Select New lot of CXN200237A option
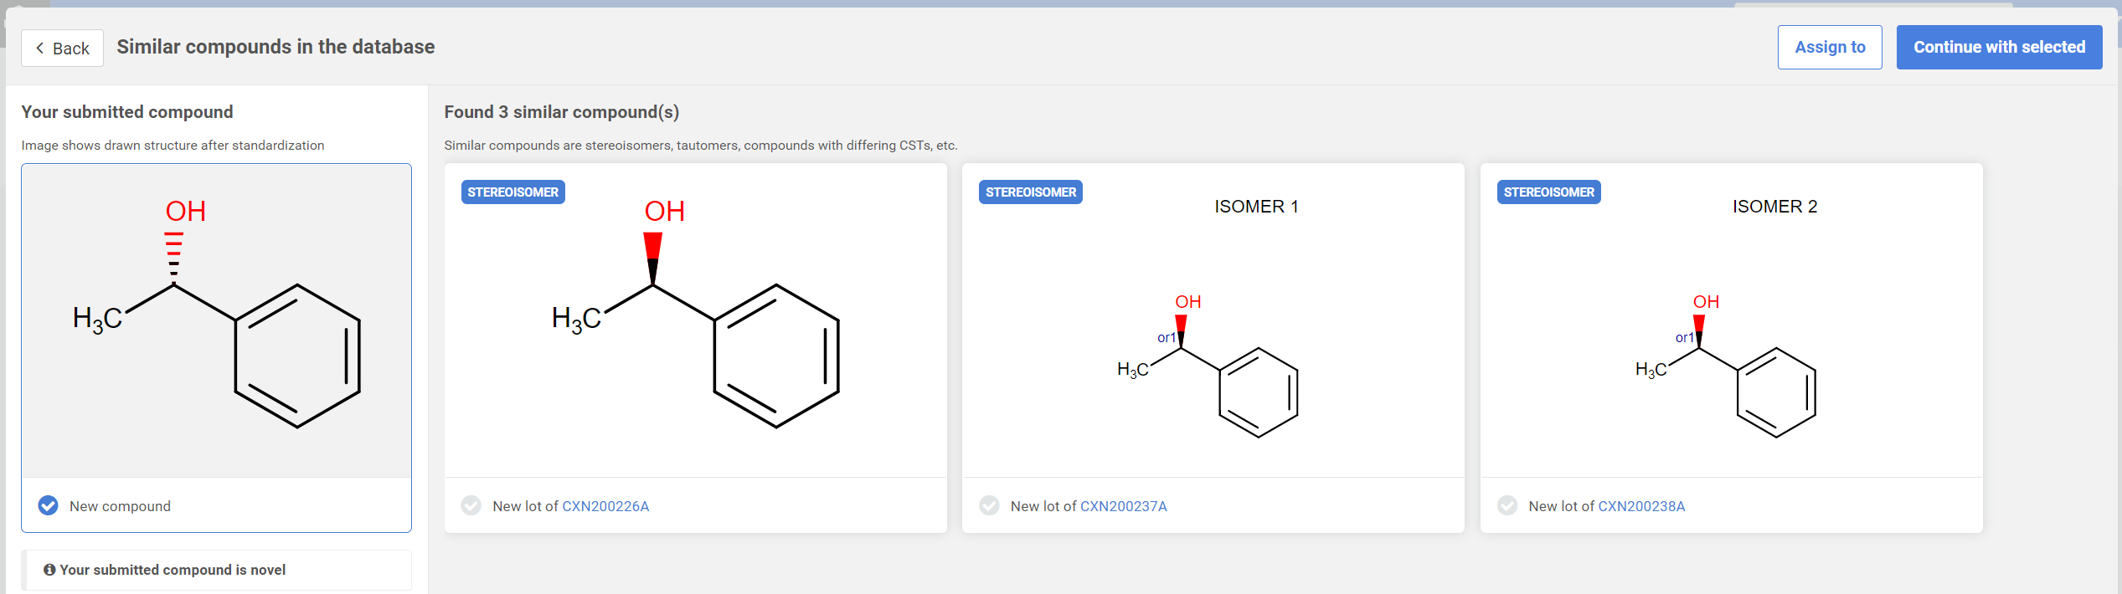Viewport: 2122px width, 594px height. pyautogui.click(x=989, y=506)
